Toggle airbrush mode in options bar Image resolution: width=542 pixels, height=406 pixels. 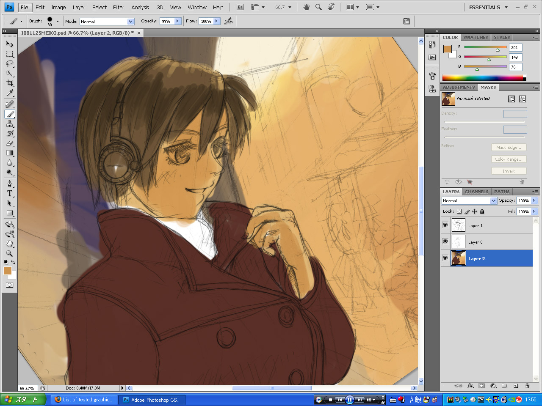point(229,21)
